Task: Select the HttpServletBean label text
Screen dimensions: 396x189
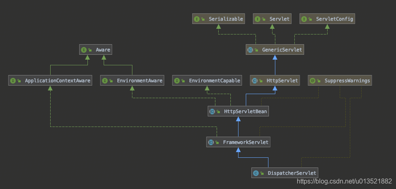Action: (245, 112)
